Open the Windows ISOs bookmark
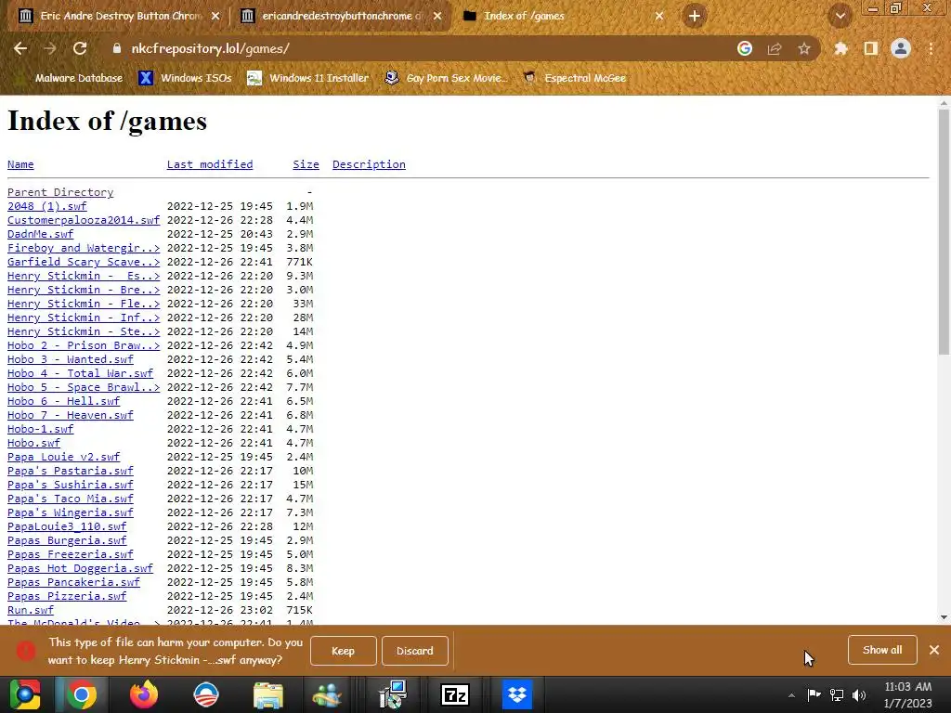This screenshot has height=713, width=951. click(x=185, y=78)
